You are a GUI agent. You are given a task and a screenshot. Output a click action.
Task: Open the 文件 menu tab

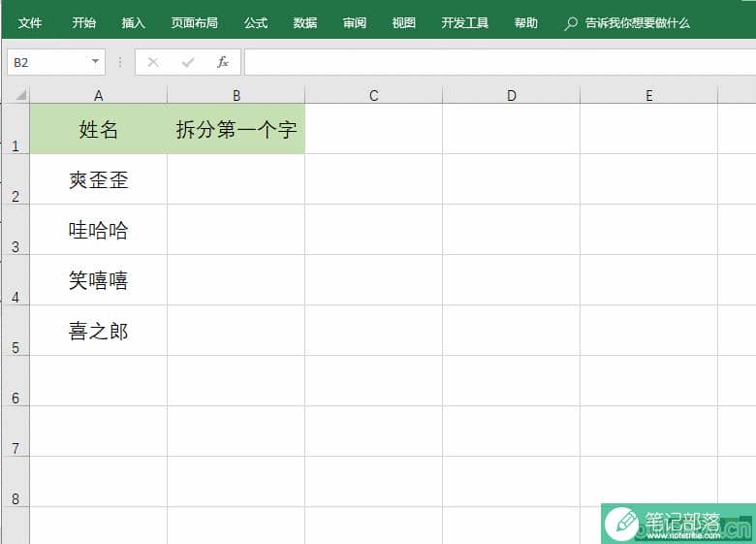(x=30, y=22)
